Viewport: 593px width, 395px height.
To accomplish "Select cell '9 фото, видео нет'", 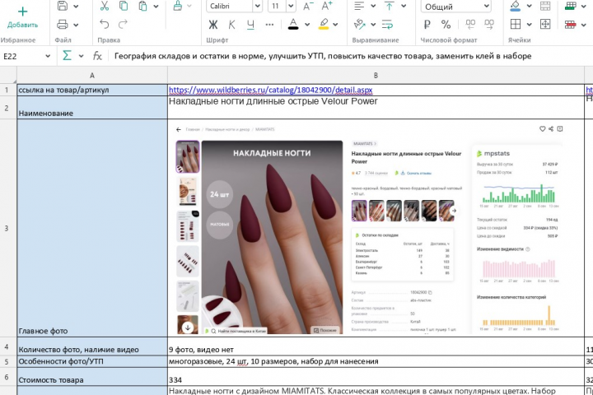I will coord(376,346).
